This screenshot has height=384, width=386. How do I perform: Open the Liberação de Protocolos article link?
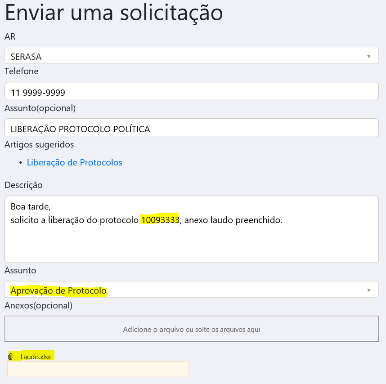click(74, 163)
